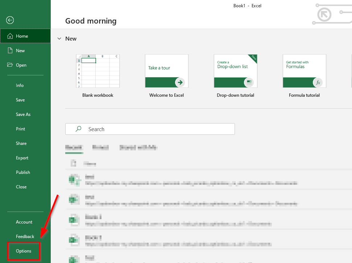Screen dimensions: 352x263
Task: Click the list icon on Drop-down tutorial
Action: (249, 82)
